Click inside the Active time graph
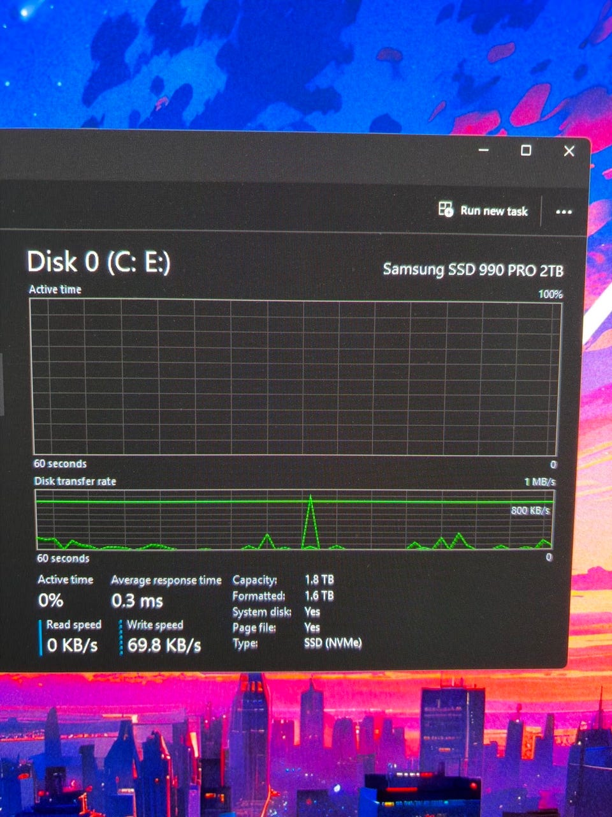Viewport: 612px width, 817px height. [296, 378]
